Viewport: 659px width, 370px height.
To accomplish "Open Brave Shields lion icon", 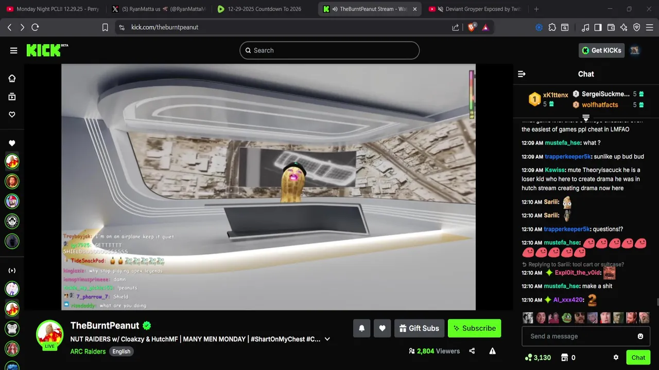I will [x=472, y=27].
